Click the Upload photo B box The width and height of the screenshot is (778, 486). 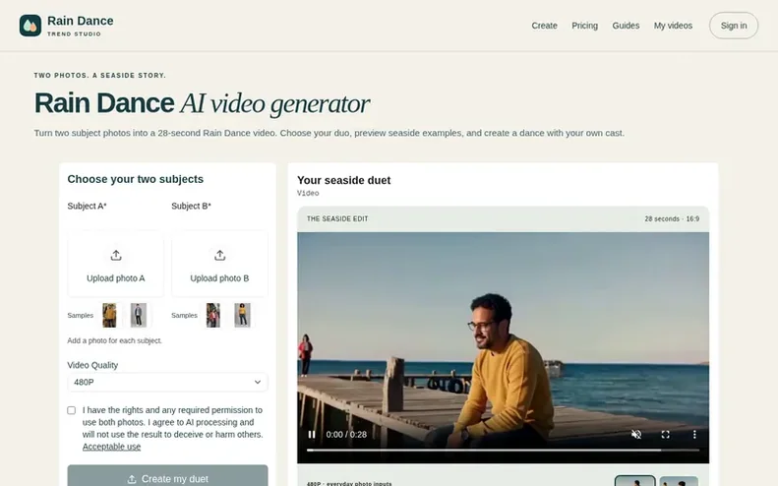pos(219,264)
